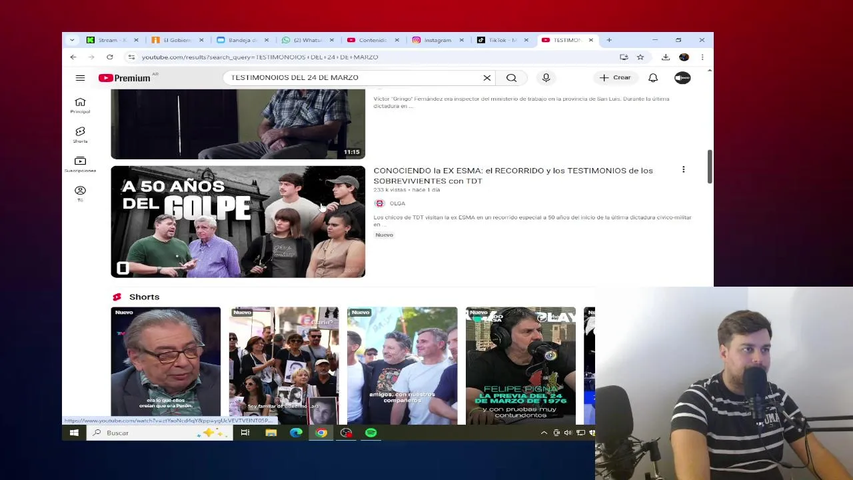Click the magnifier search button

[x=511, y=78]
